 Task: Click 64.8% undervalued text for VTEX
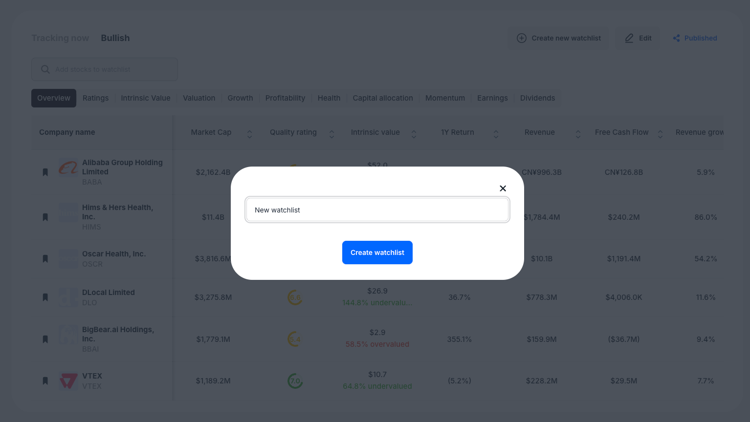377,386
